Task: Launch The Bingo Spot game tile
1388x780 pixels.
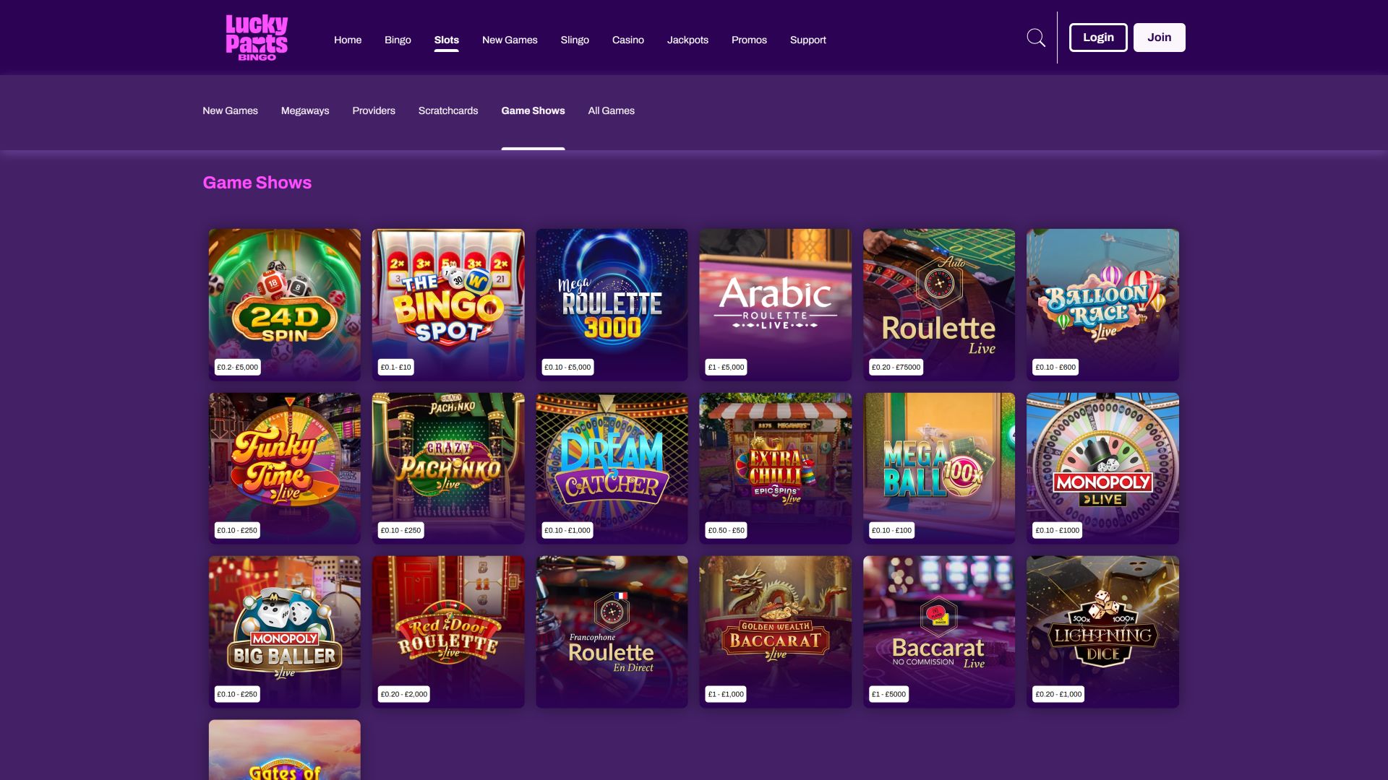Action: pos(448,305)
